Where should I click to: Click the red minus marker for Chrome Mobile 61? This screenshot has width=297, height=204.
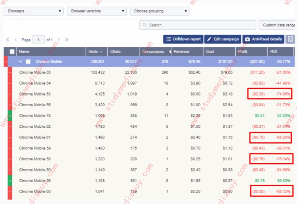click(10, 137)
